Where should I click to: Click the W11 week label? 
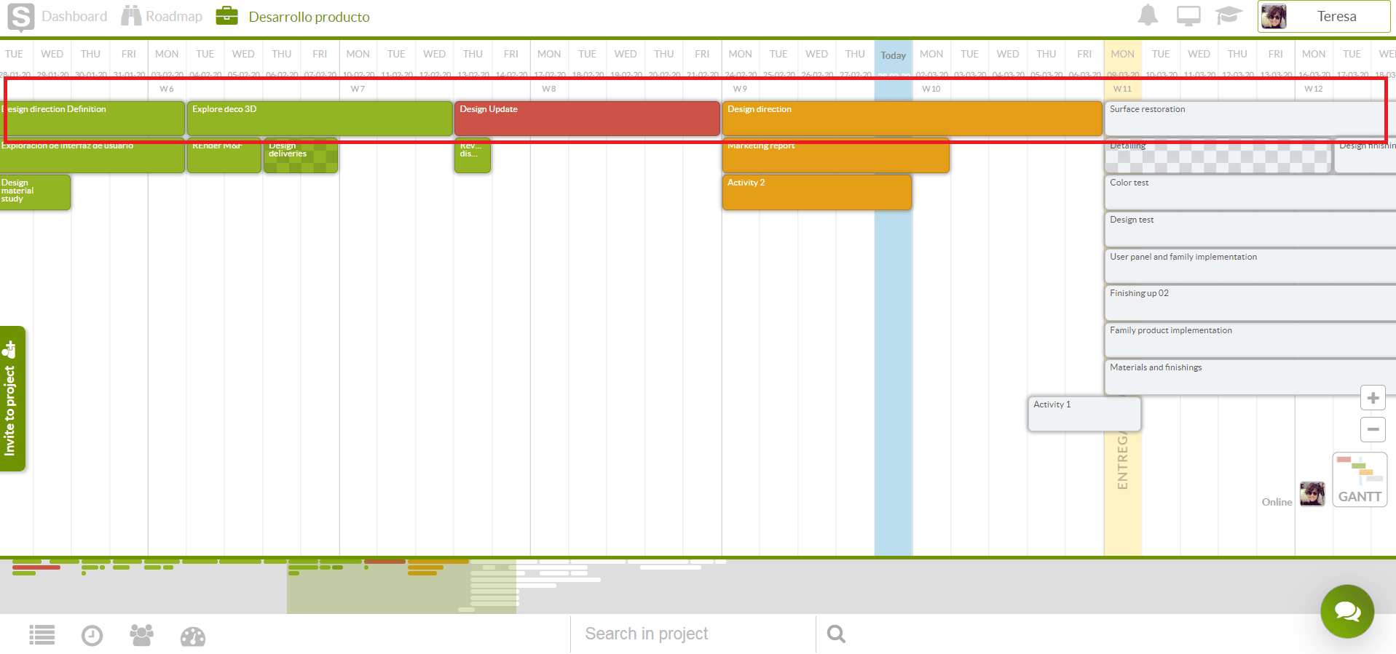tap(1122, 89)
